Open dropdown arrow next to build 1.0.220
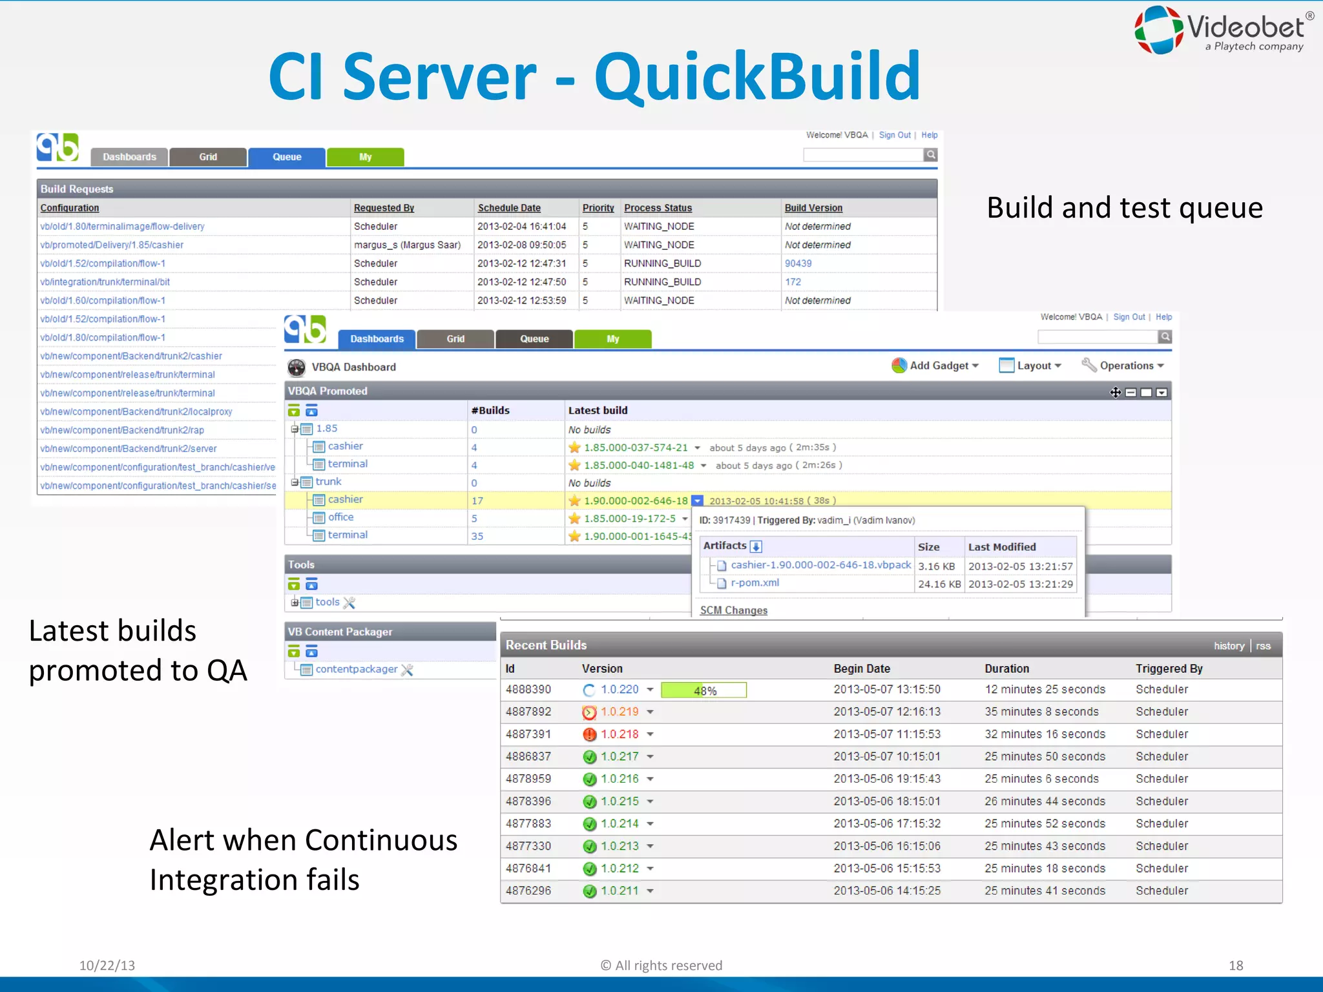This screenshot has width=1323, height=992. click(x=650, y=690)
